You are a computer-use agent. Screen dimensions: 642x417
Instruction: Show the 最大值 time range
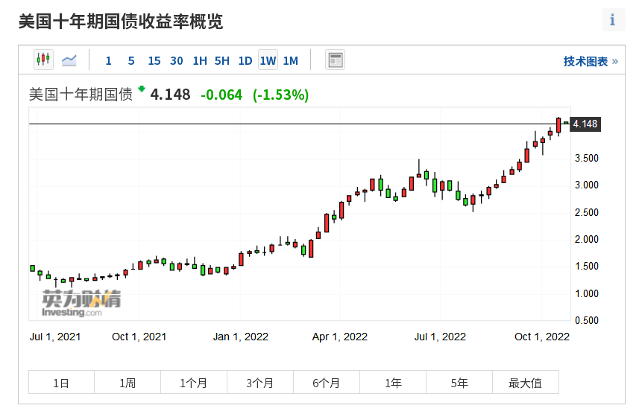click(x=526, y=383)
